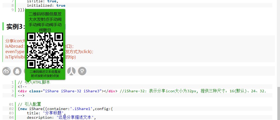Click the "initialized: true" code line

(46, 5)
